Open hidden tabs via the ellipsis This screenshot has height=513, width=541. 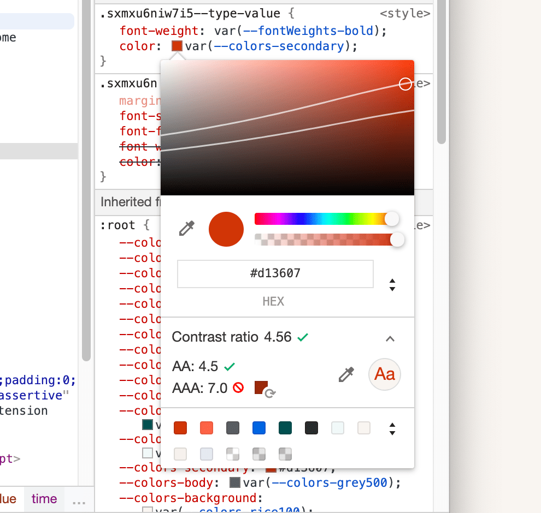(x=78, y=503)
